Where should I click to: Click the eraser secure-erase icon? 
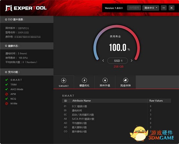point(126,80)
